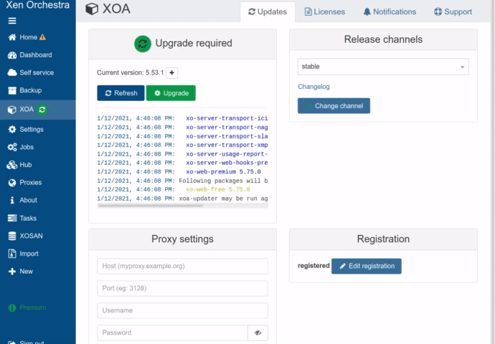Open the Changelog link
Screen dimensions: 495x344
coord(313,87)
